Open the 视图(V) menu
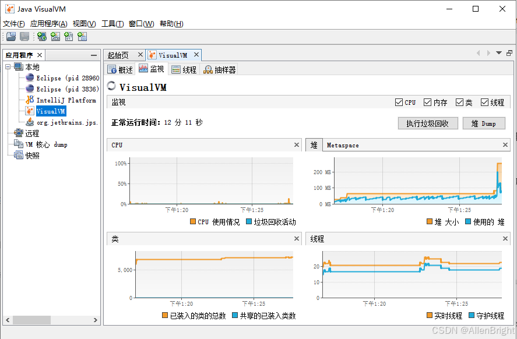The image size is (517, 339). 85,24
